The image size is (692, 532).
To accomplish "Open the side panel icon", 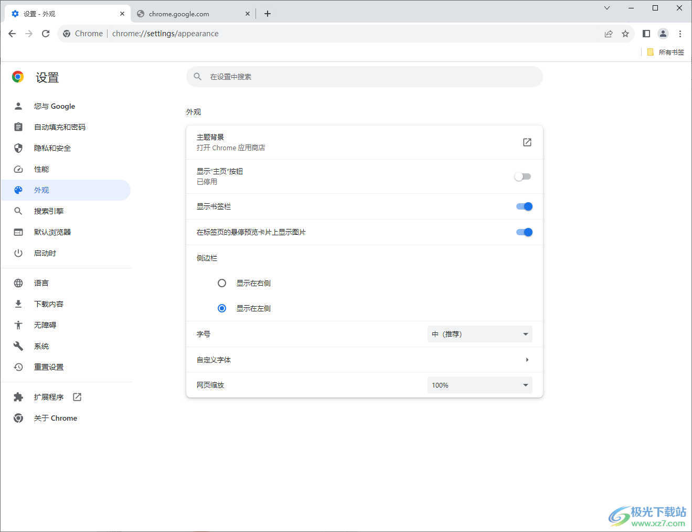I will pyautogui.click(x=646, y=34).
